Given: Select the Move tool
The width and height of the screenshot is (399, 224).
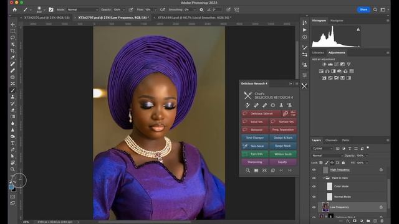Looking at the screenshot, I should pyautogui.click(x=12, y=24).
